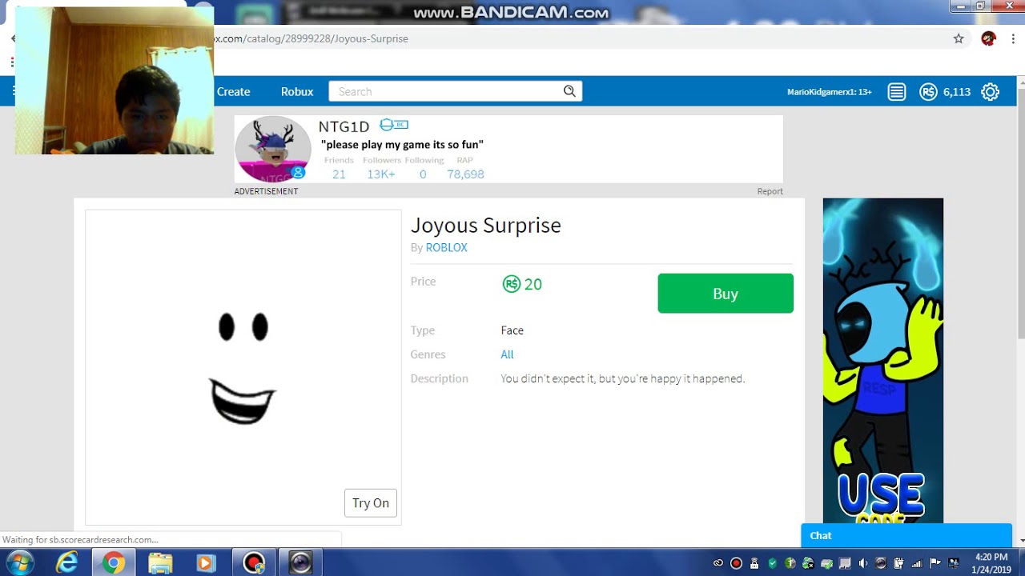Click the Robux icon beside price 20
Viewport: 1025px width, 576px height.
(511, 284)
